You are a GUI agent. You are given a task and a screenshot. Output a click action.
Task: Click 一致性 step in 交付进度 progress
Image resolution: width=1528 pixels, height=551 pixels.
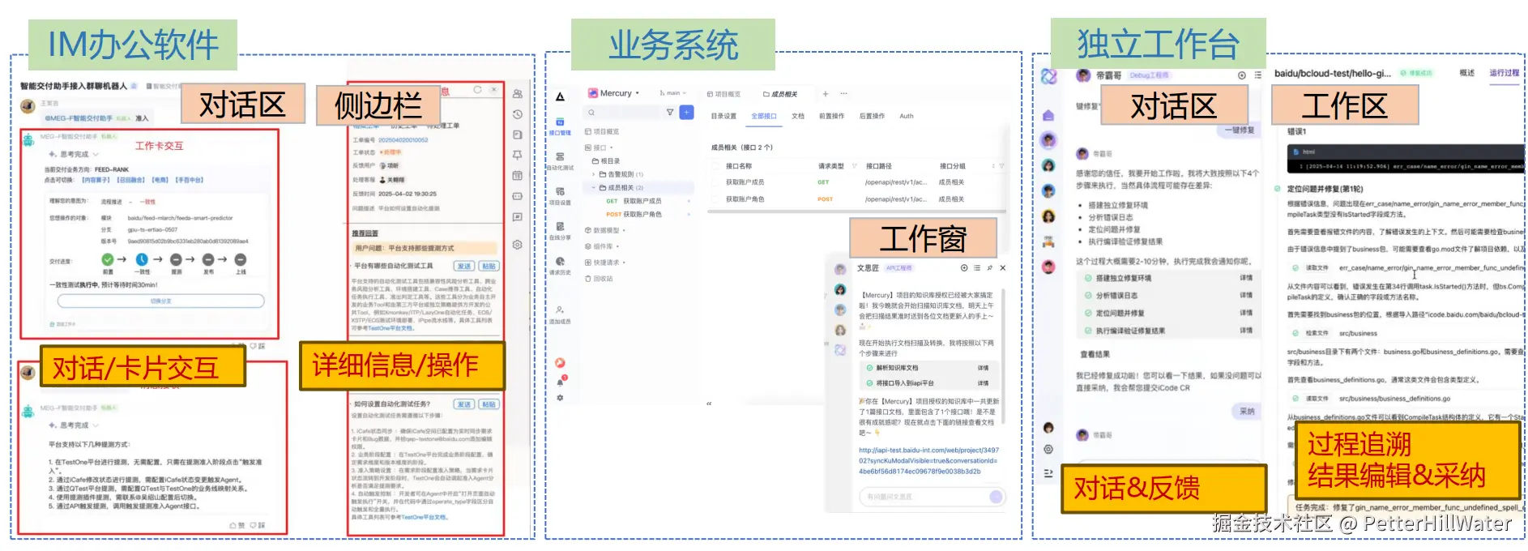pos(142,263)
